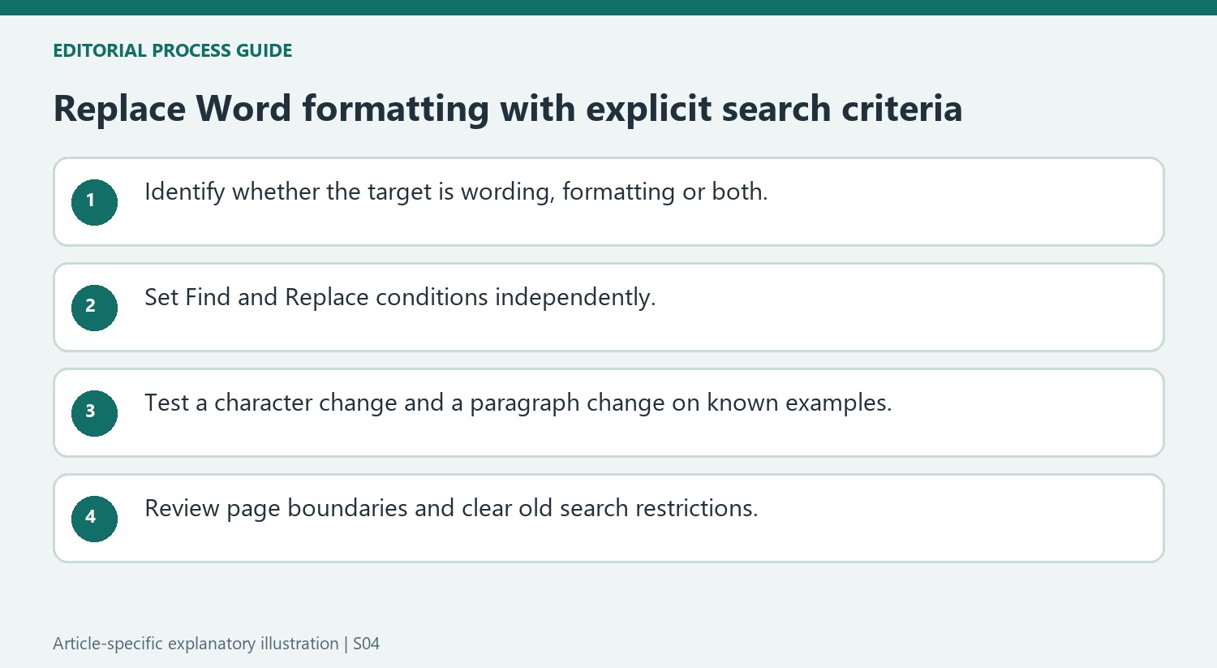This screenshot has height=668, width=1217.
Task: Click the 'Editorial Process Guide' heading label
Action: coord(173,50)
